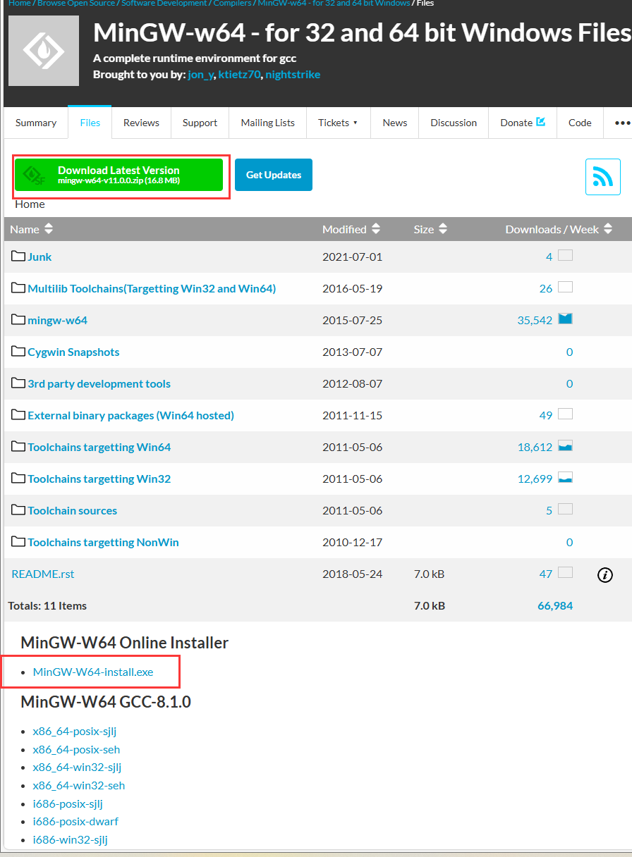The image size is (632, 857).
Task: Click the External binary packages downloads chart
Action: [x=565, y=414]
